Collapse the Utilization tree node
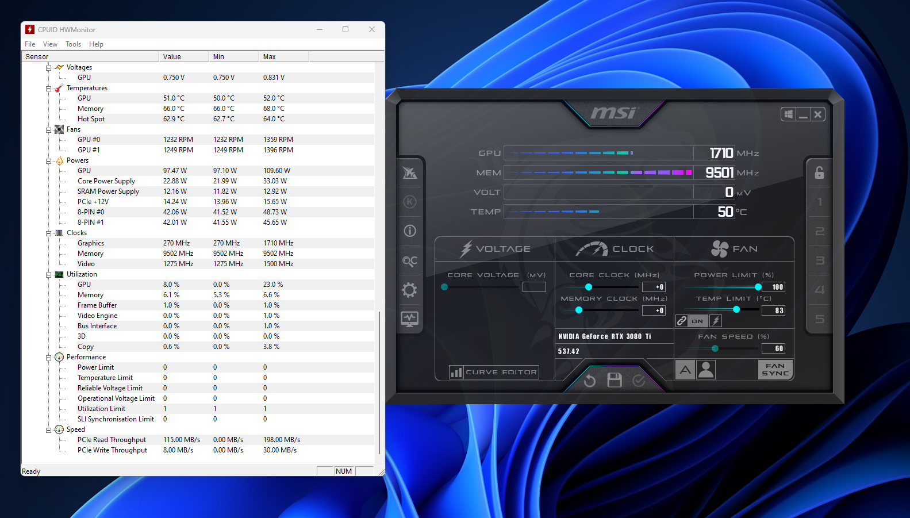910x518 pixels. [x=49, y=275]
